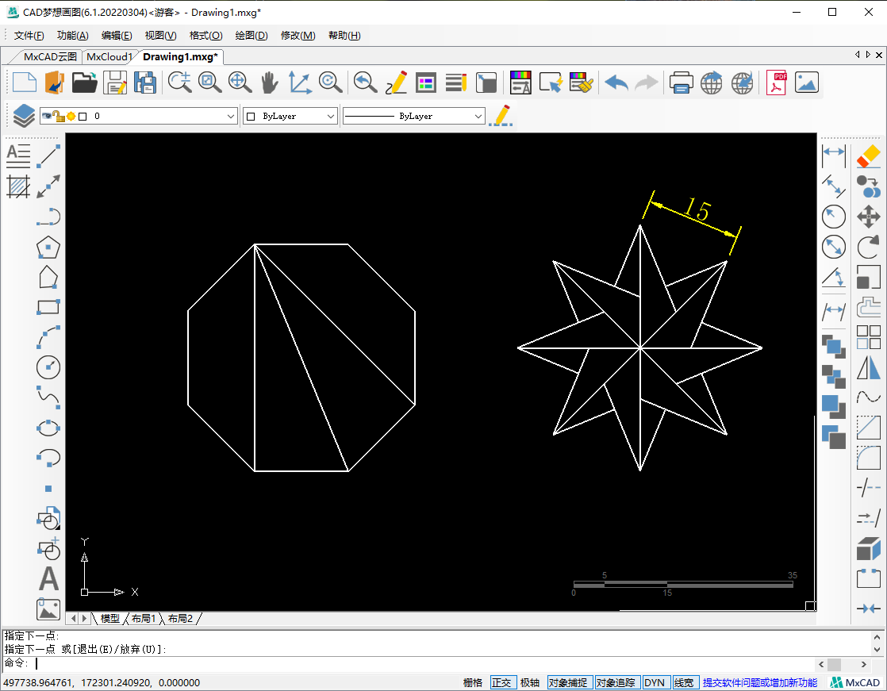Screen dimensions: 887x691
Task: Toggle 栅格 grid display
Action: 472,682
